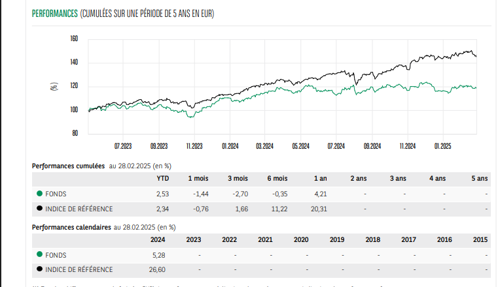Image resolution: width=500 pixels, height=287 pixels.
Task: Select the fund's YTD value 2,53
Action: (x=162, y=194)
